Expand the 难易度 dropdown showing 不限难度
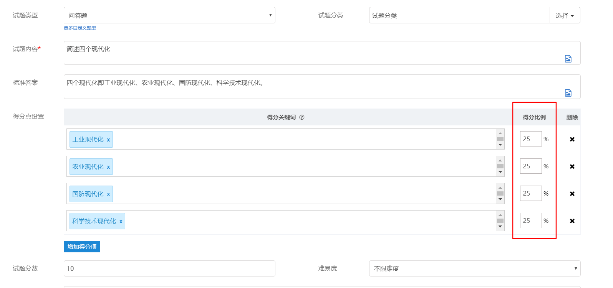 [474, 268]
